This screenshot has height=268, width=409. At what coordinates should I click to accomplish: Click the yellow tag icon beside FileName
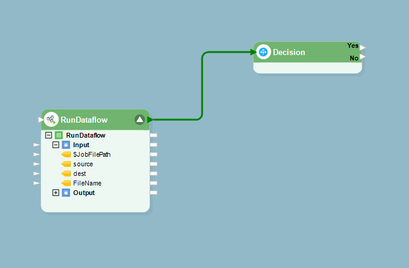pos(66,183)
